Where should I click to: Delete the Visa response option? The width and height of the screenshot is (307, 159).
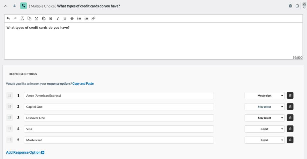pyautogui.click(x=290, y=129)
